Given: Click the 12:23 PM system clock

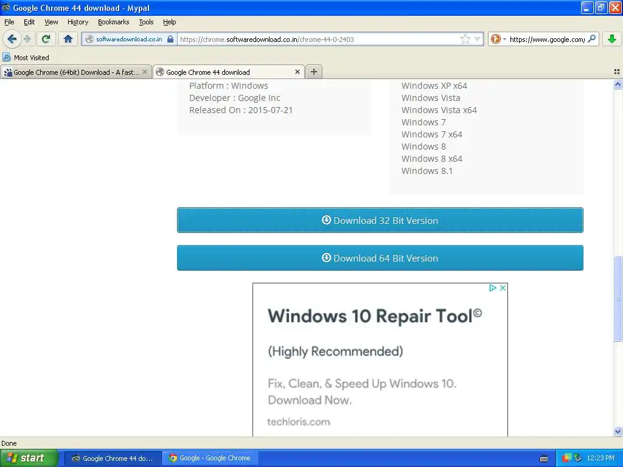Looking at the screenshot, I should (600, 458).
